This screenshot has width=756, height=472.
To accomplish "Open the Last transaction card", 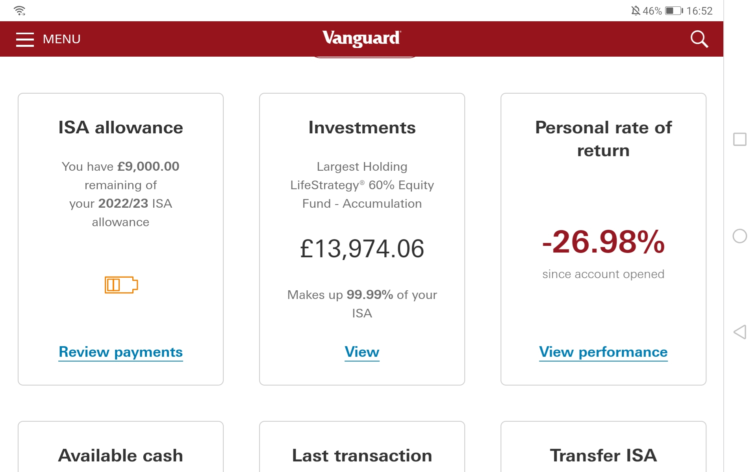I will pos(362,447).
